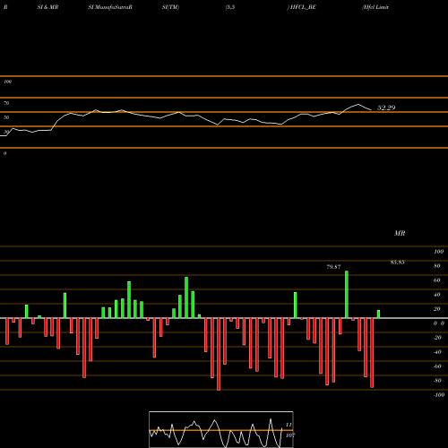This screenshot has height=448, width=448.
Task: Click the end point of the white RSI line
Action: coord(371,110)
